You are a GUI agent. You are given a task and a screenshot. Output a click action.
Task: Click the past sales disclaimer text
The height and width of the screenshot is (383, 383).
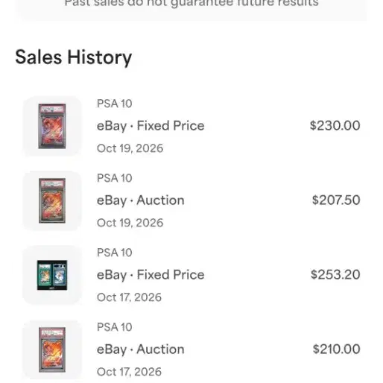(x=191, y=4)
